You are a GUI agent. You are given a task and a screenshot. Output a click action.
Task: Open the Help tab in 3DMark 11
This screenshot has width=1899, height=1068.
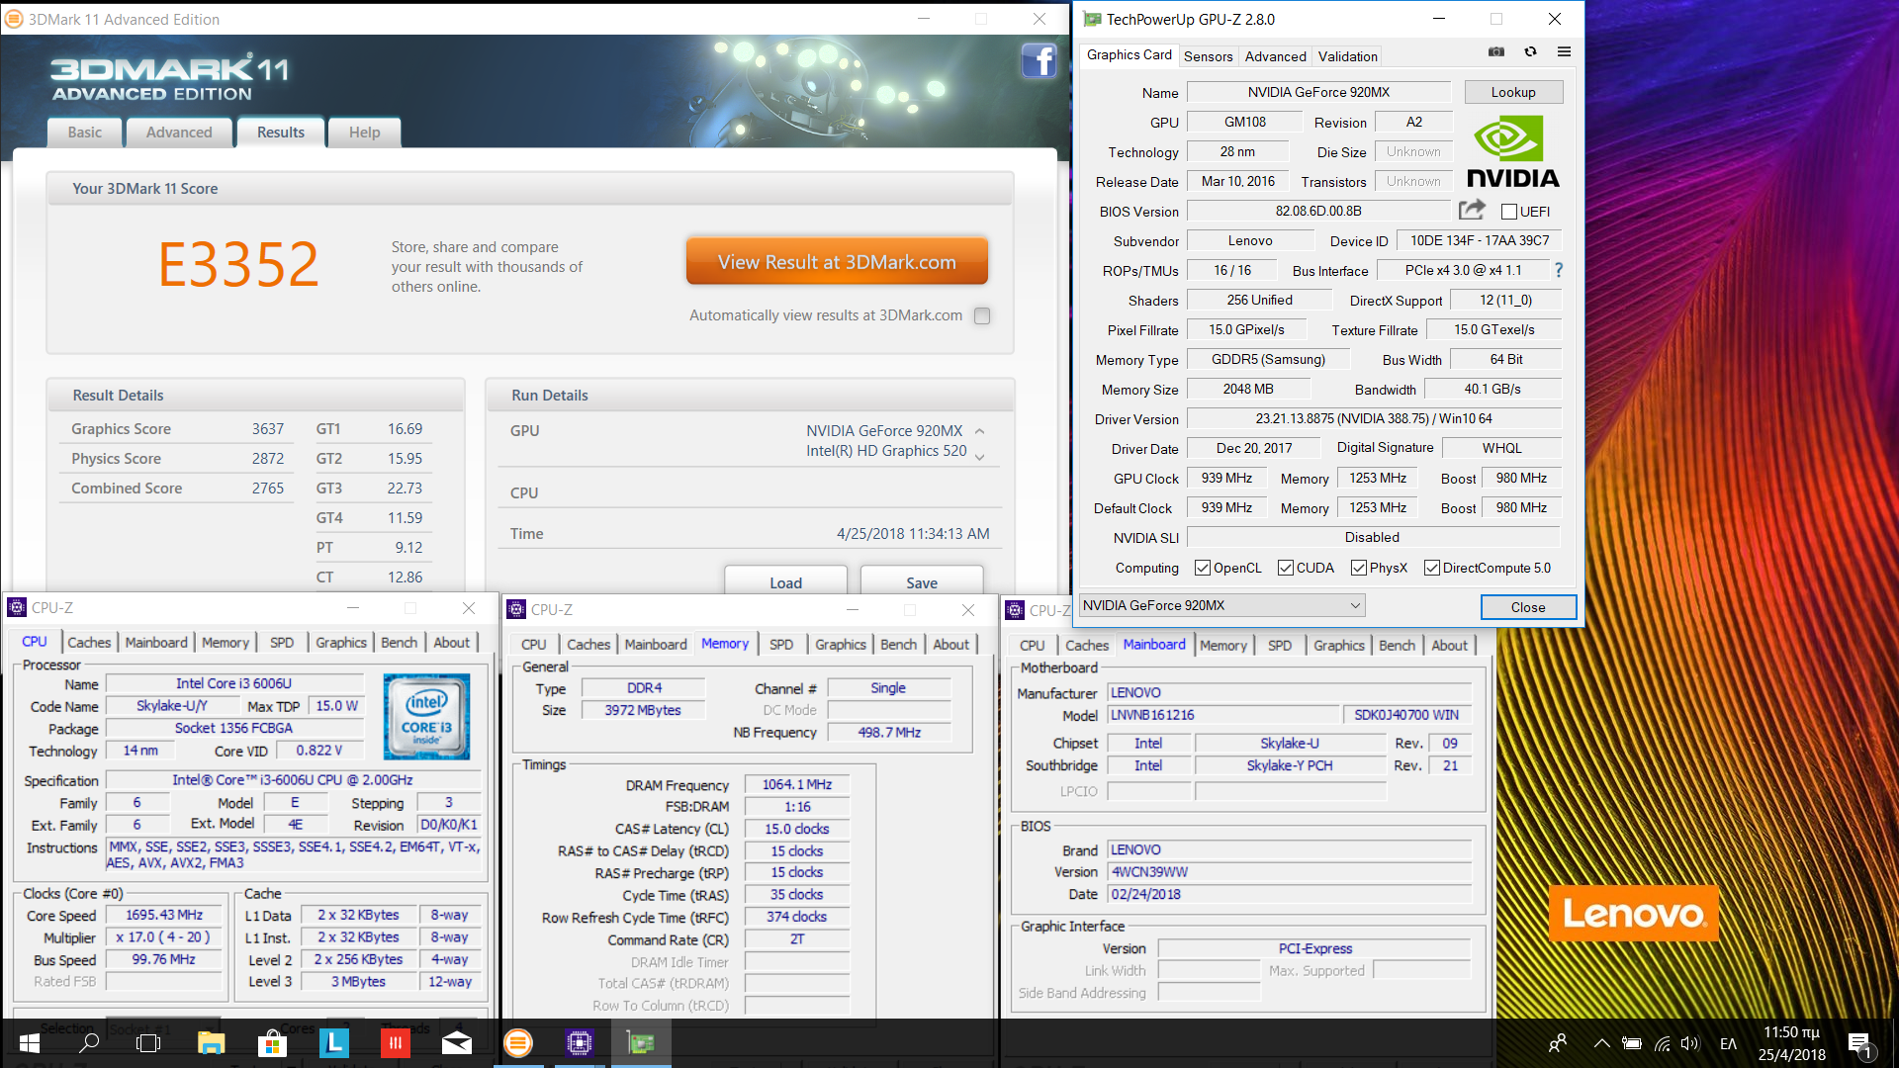click(364, 133)
